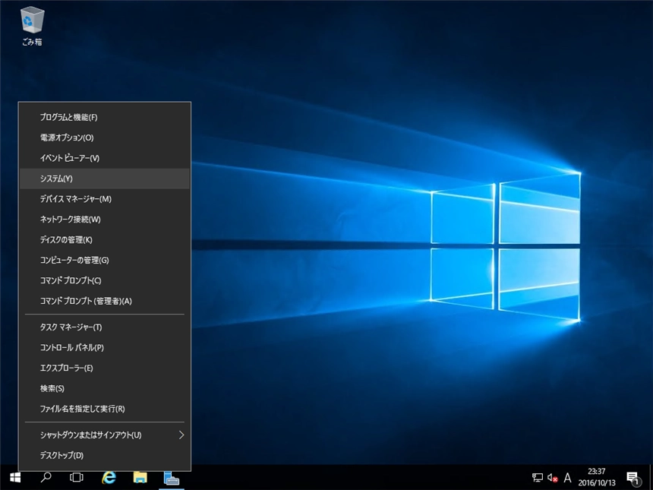Click the Show desktop sliver at taskbar edge
The width and height of the screenshot is (653, 490).
click(x=651, y=478)
